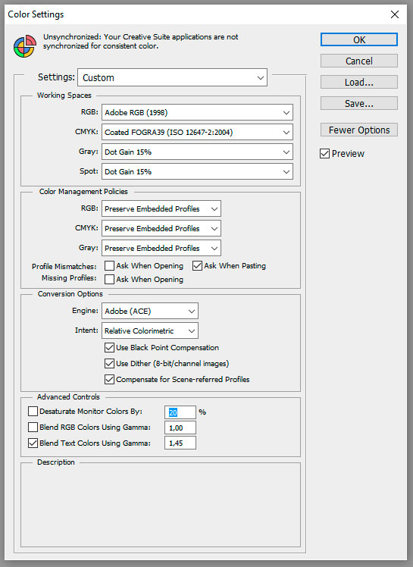Screen dimensions: 413x567
Task: Enable Blend RGB Colors Using Gamma
Action: click(33, 427)
